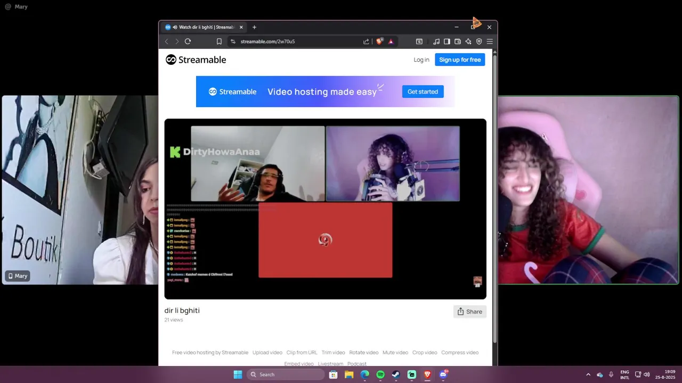Open site settings icon in address bar
This screenshot has width=682, height=383.
point(233,41)
